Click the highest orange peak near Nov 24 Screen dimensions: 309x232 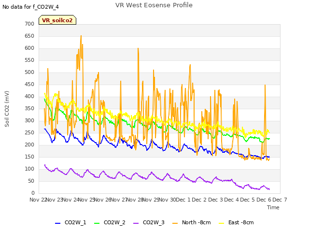[x=81, y=36]
